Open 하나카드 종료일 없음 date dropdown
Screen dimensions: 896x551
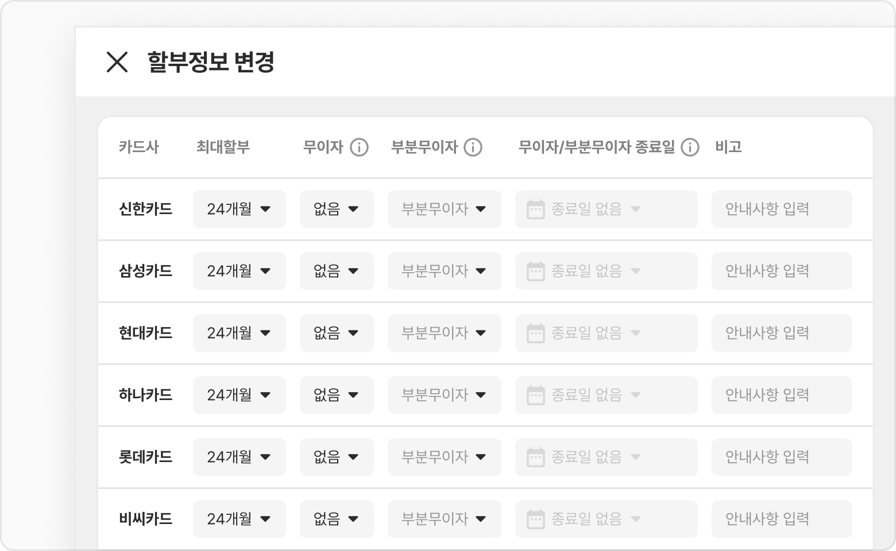click(x=606, y=395)
